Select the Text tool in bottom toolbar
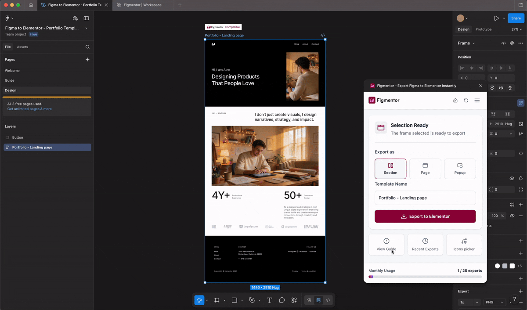 tap(269, 300)
